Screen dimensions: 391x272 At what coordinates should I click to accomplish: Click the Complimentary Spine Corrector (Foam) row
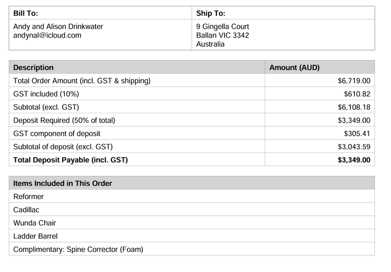coord(78,249)
